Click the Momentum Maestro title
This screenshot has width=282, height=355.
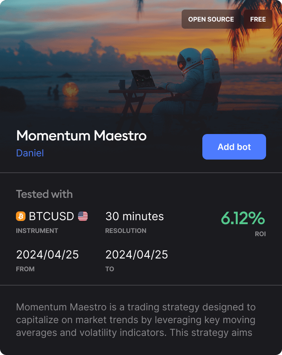point(81,136)
